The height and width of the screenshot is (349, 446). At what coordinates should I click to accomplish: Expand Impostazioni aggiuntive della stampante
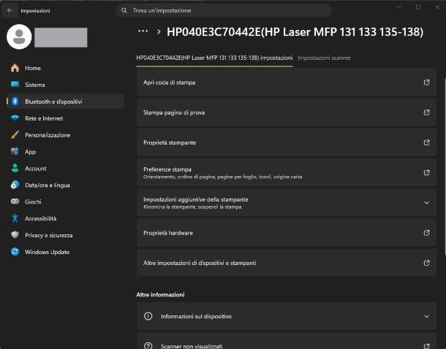287,203
